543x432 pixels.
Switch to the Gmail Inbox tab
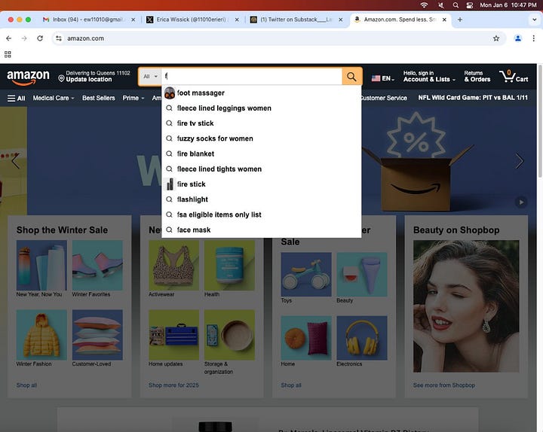click(x=89, y=20)
